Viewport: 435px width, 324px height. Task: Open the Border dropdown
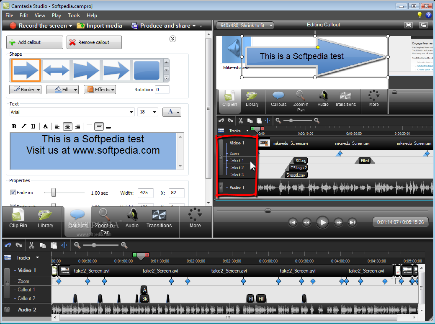(x=25, y=90)
